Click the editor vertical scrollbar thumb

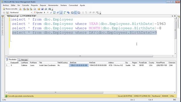click(x=175, y=30)
